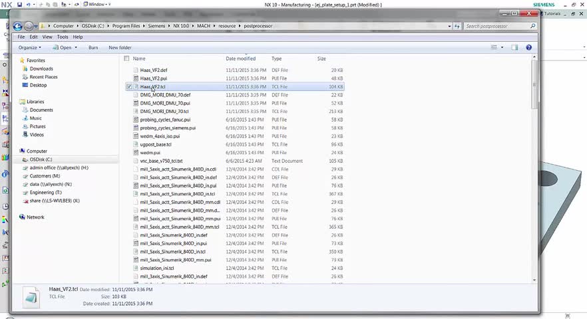Select file DMG_MORI_DMU_70.tcl
This screenshot has height=319, width=587.
(164, 112)
